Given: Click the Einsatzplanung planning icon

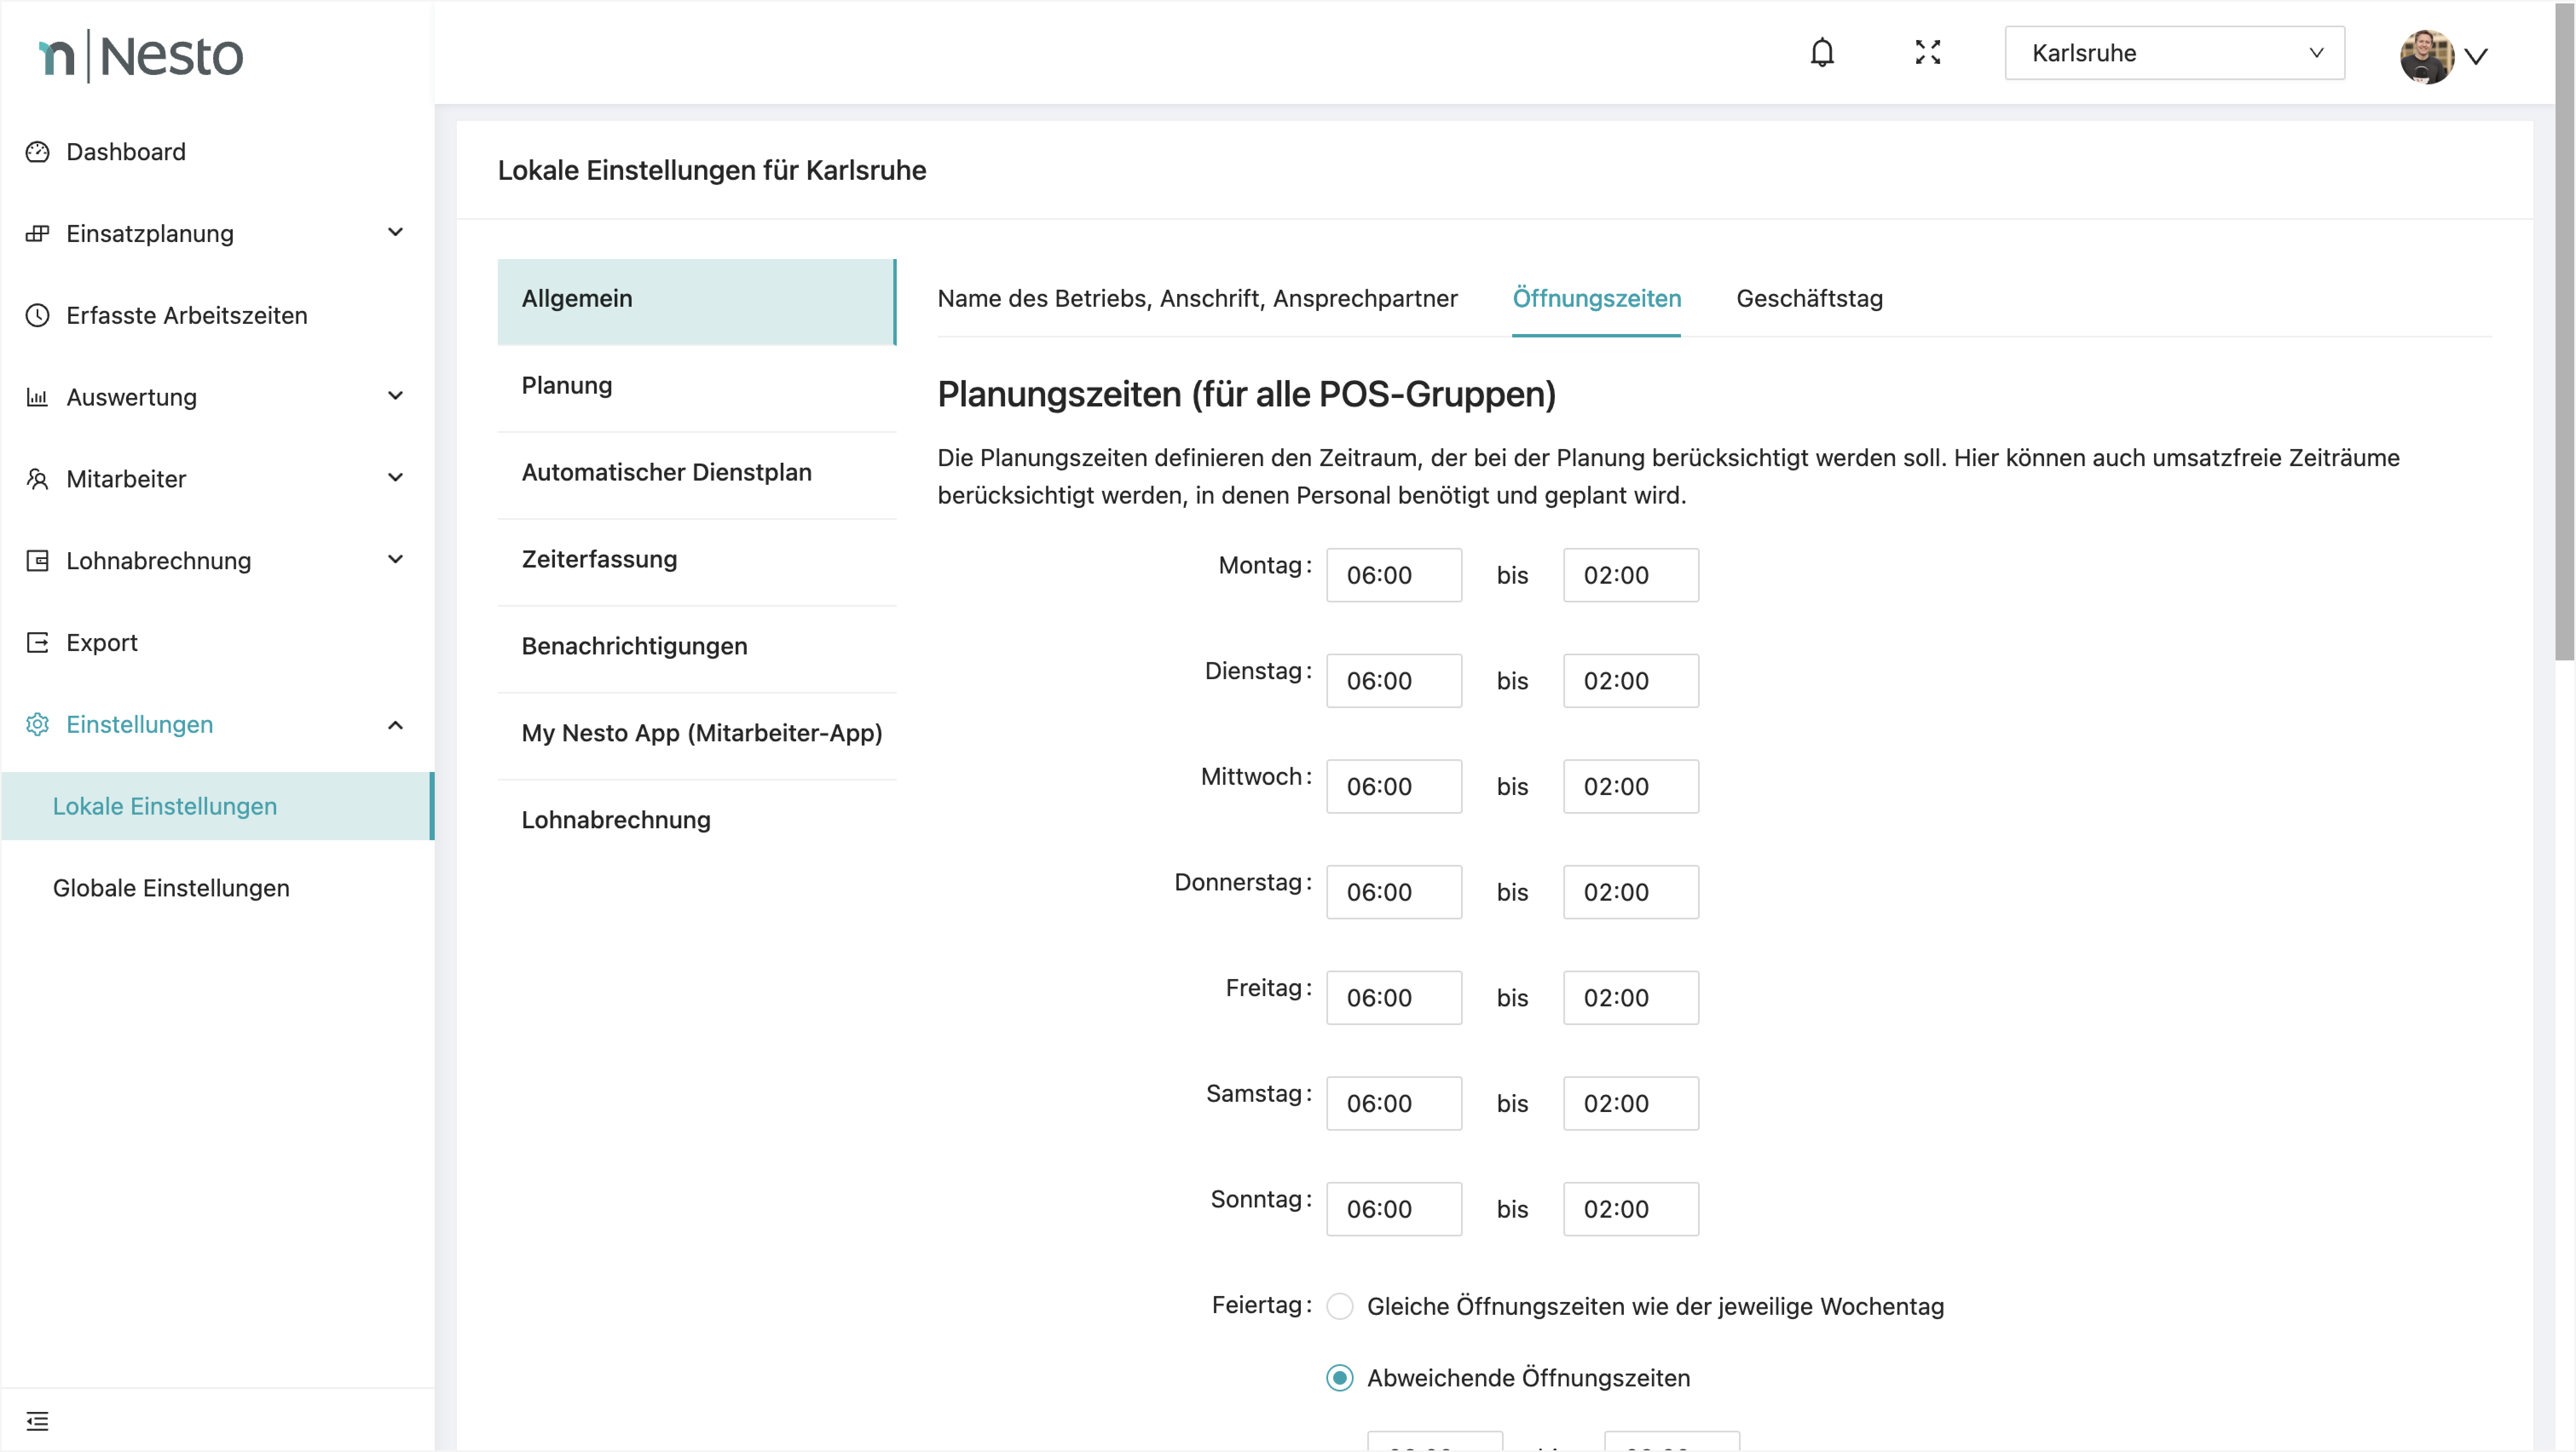Looking at the screenshot, I should pos(37,233).
